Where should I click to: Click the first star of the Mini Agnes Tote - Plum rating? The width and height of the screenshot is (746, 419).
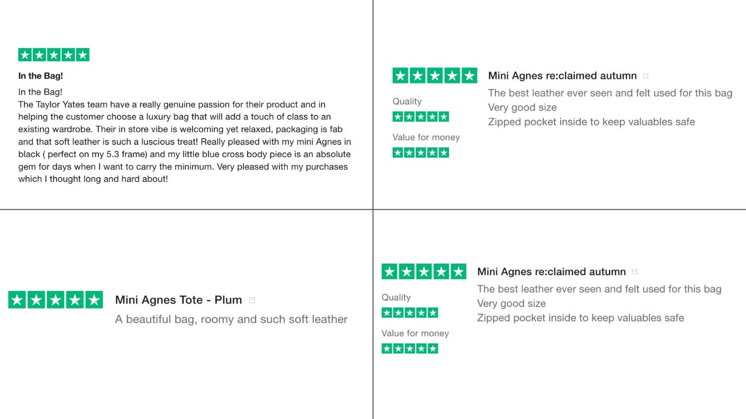pyautogui.click(x=17, y=300)
